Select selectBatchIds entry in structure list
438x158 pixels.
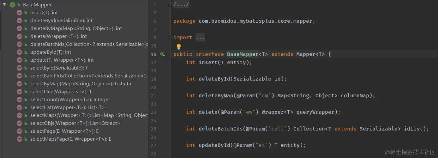[88, 76]
